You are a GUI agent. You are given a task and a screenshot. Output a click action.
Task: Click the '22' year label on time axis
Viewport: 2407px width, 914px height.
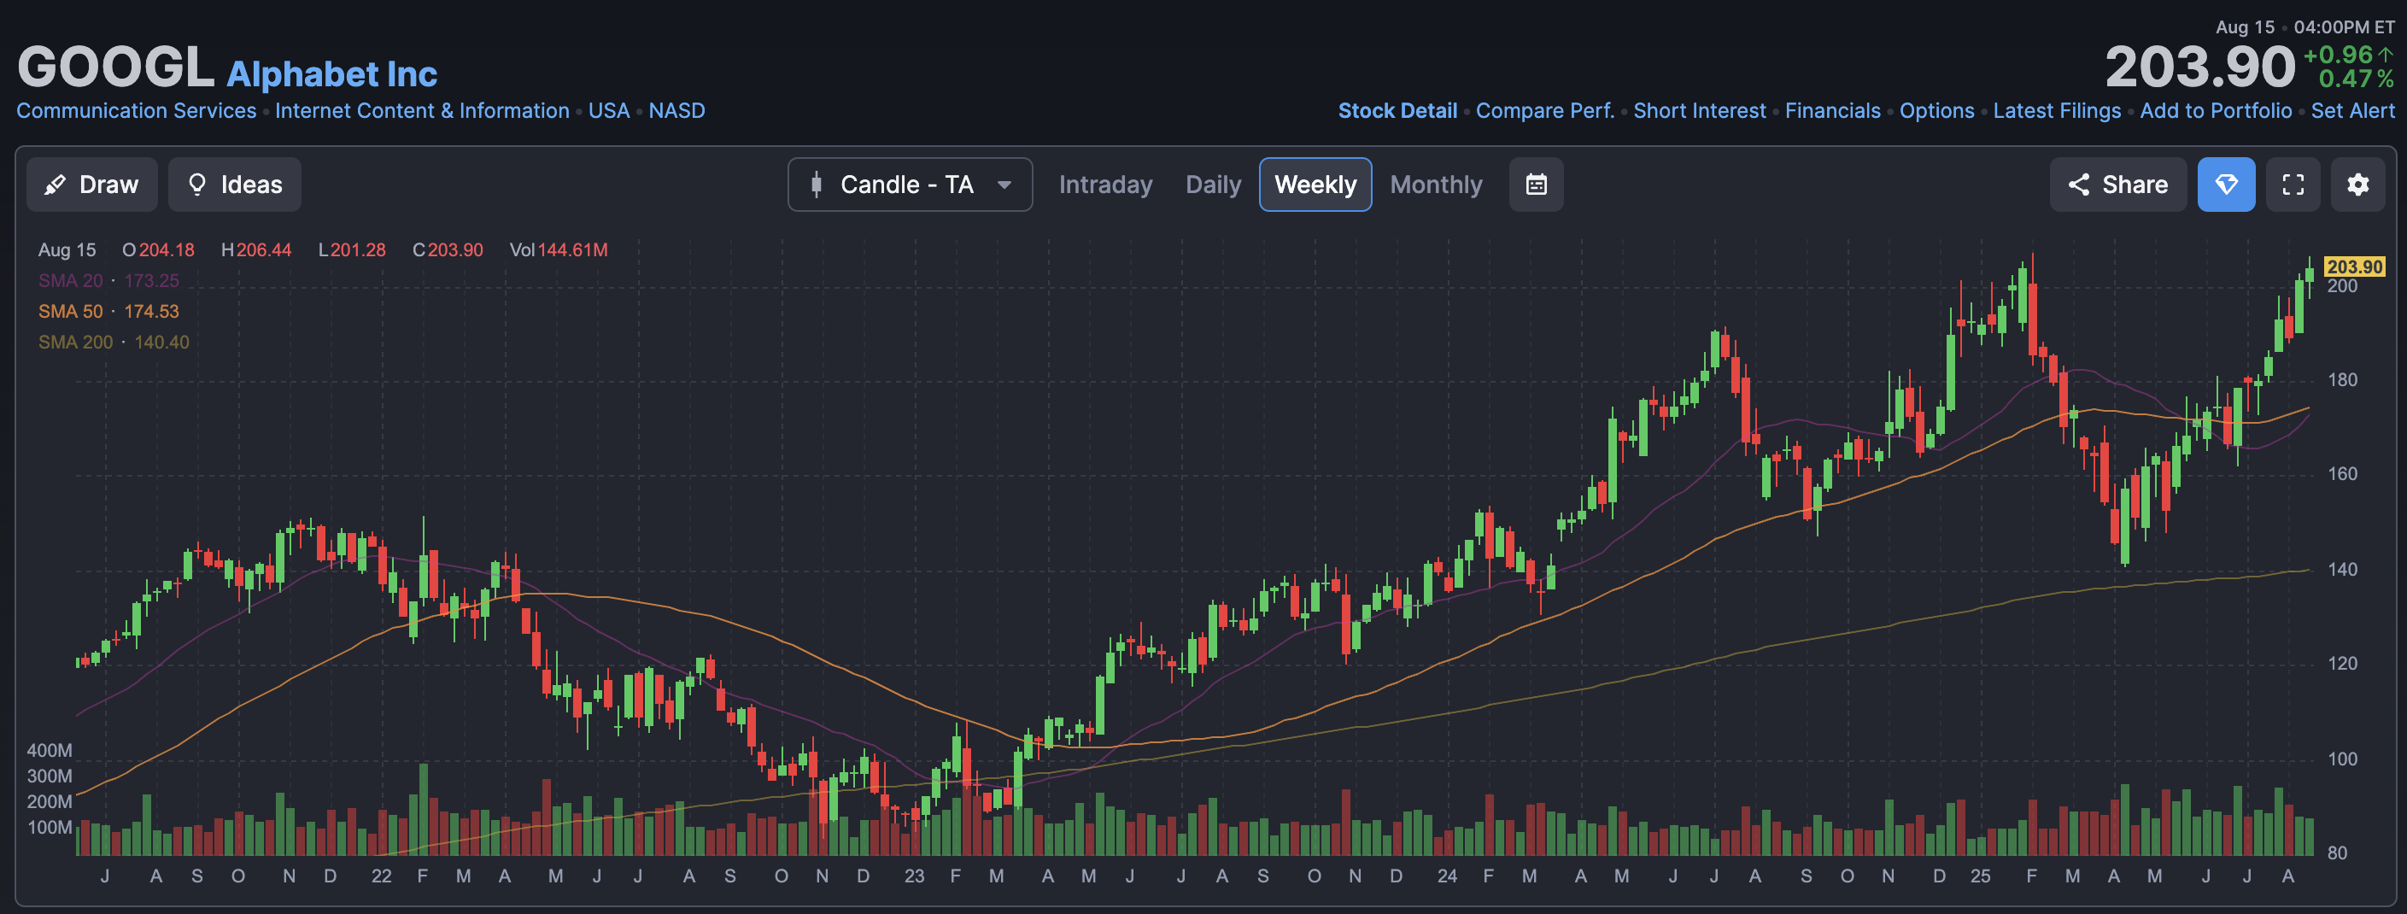click(x=381, y=876)
